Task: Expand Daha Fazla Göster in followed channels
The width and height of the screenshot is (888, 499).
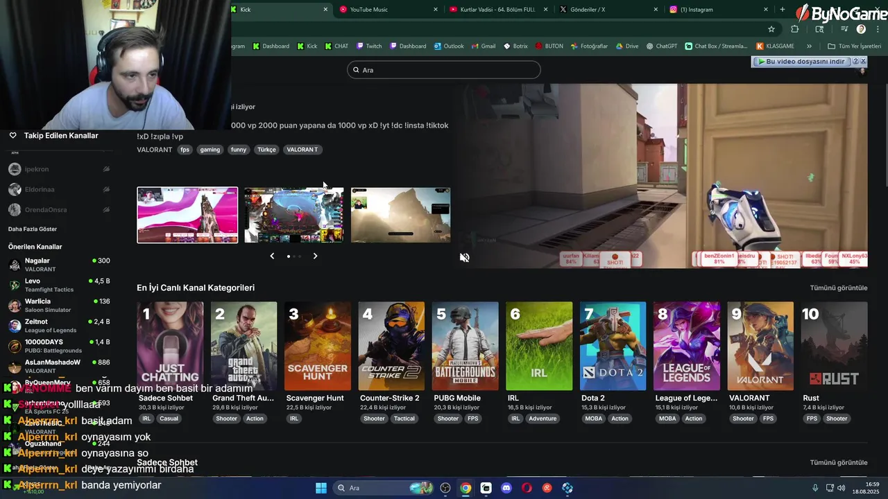Action: click(33, 229)
